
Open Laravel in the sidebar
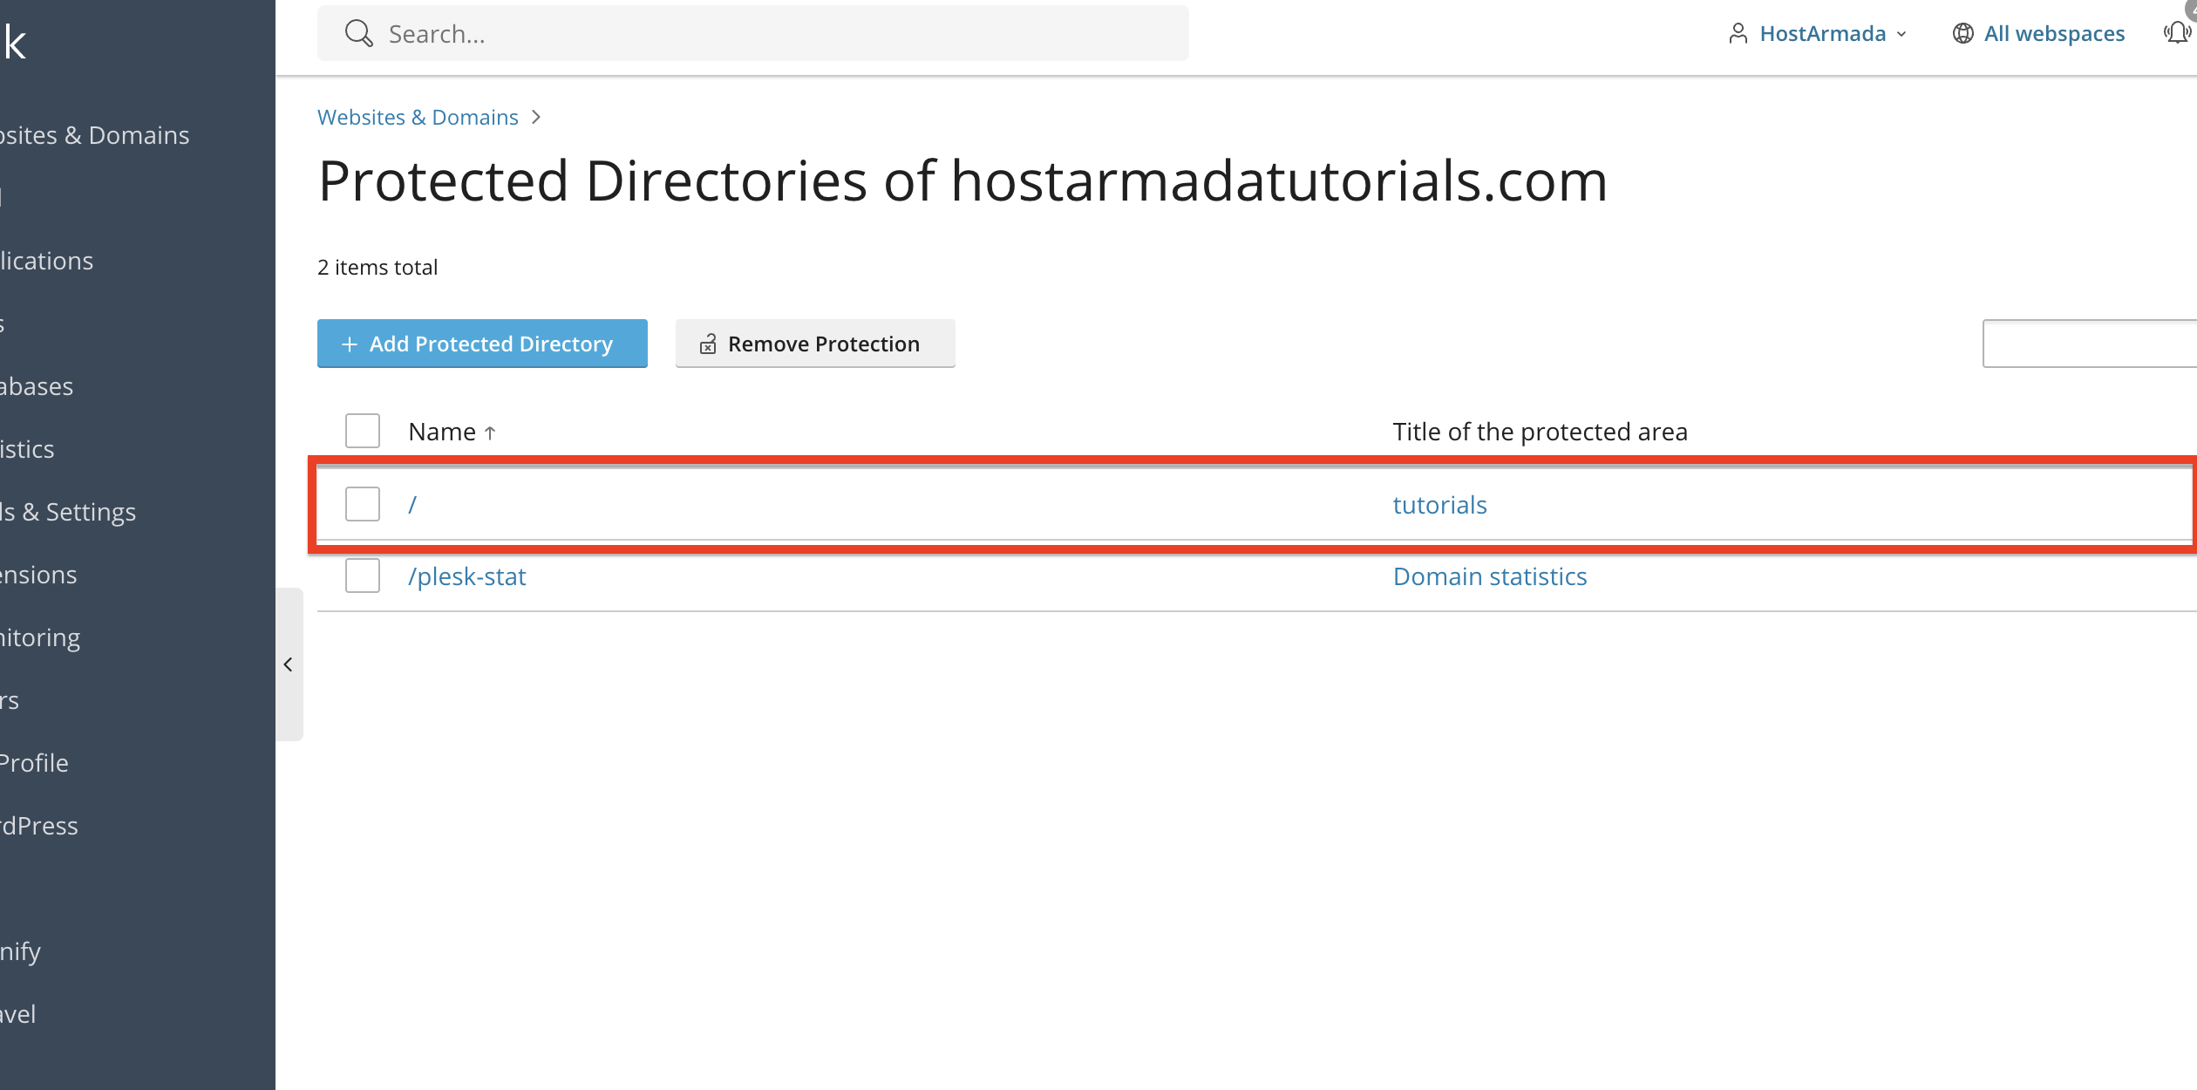(x=18, y=1014)
